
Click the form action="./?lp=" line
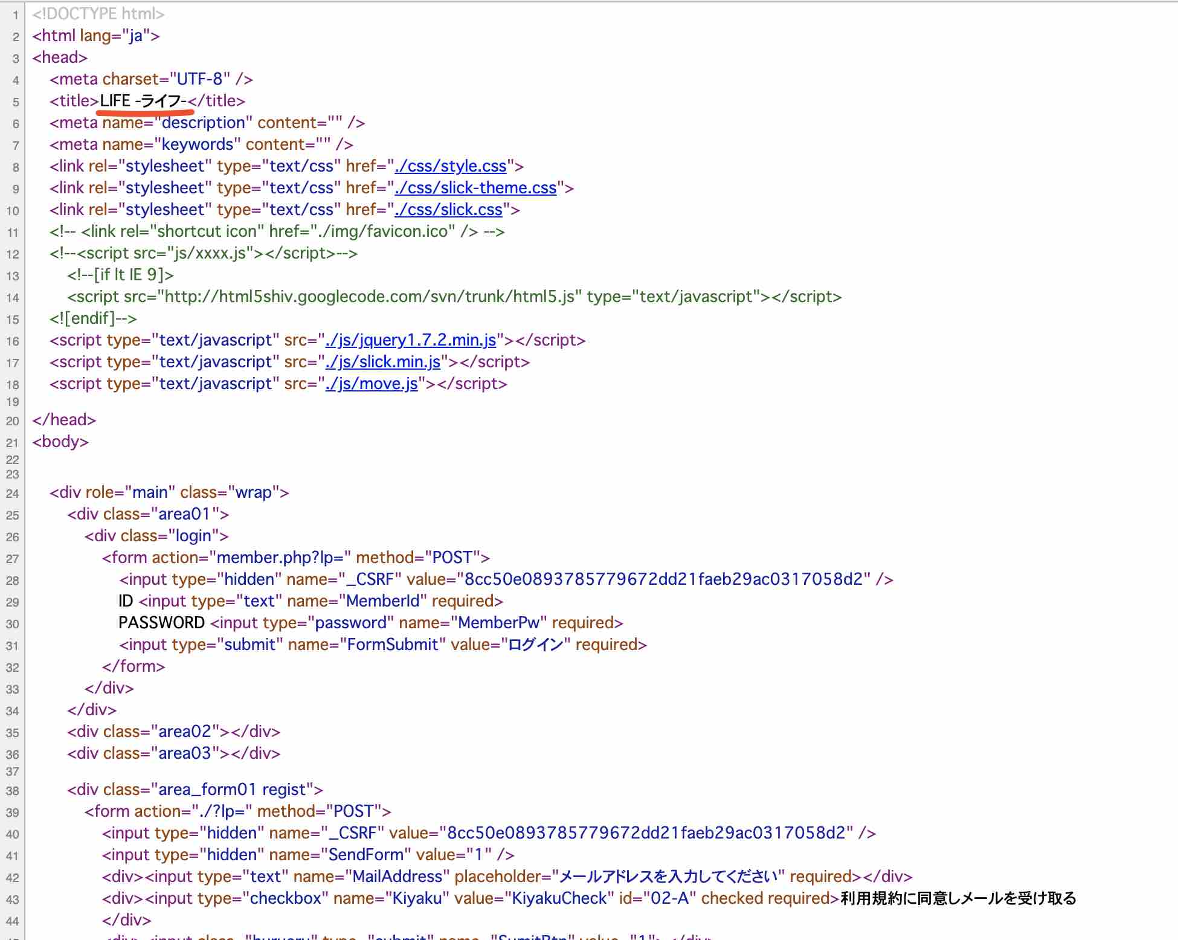click(x=238, y=811)
